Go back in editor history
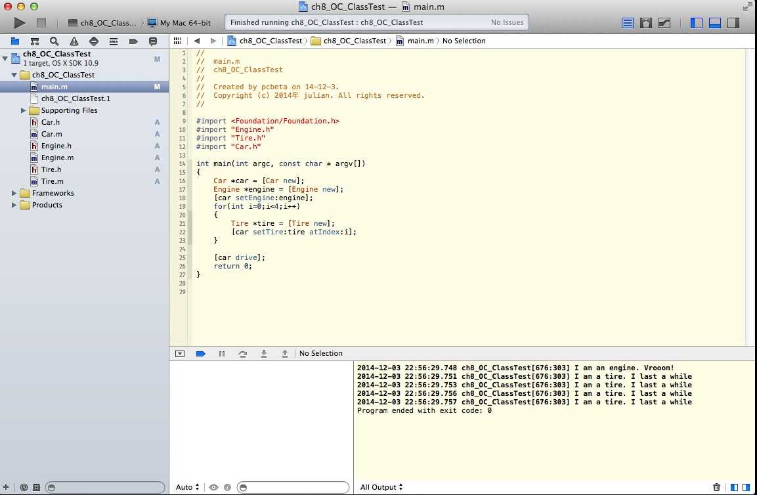757x495 pixels. [197, 41]
